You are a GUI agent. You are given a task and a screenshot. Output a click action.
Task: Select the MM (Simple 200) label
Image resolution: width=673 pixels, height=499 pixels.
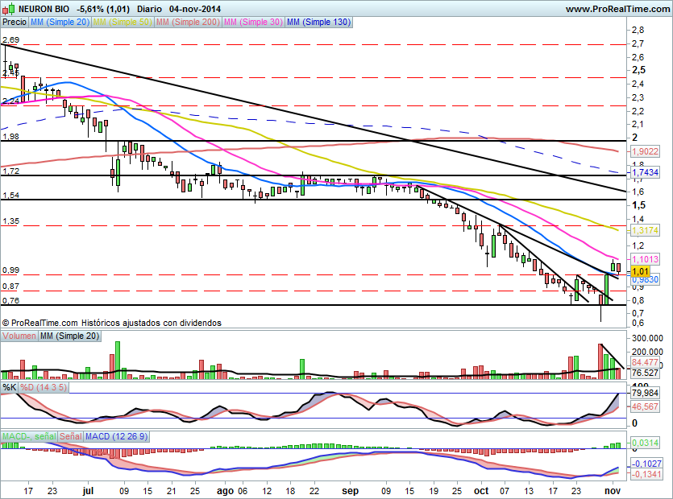pyautogui.click(x=188, y=22)
